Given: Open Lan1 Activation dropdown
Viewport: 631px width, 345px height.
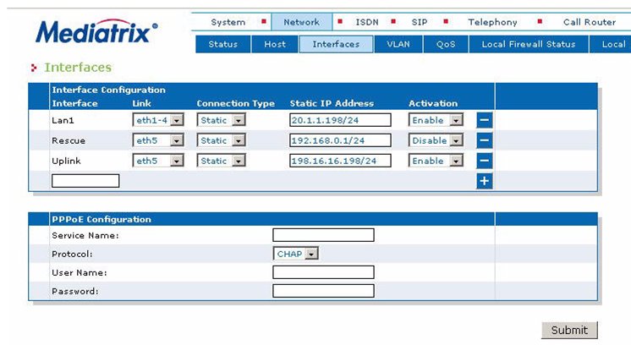Looking at the screenshot, I should 436,120.
